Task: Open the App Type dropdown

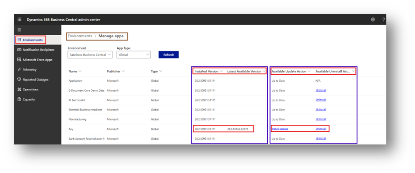Action: coord(134,55)
